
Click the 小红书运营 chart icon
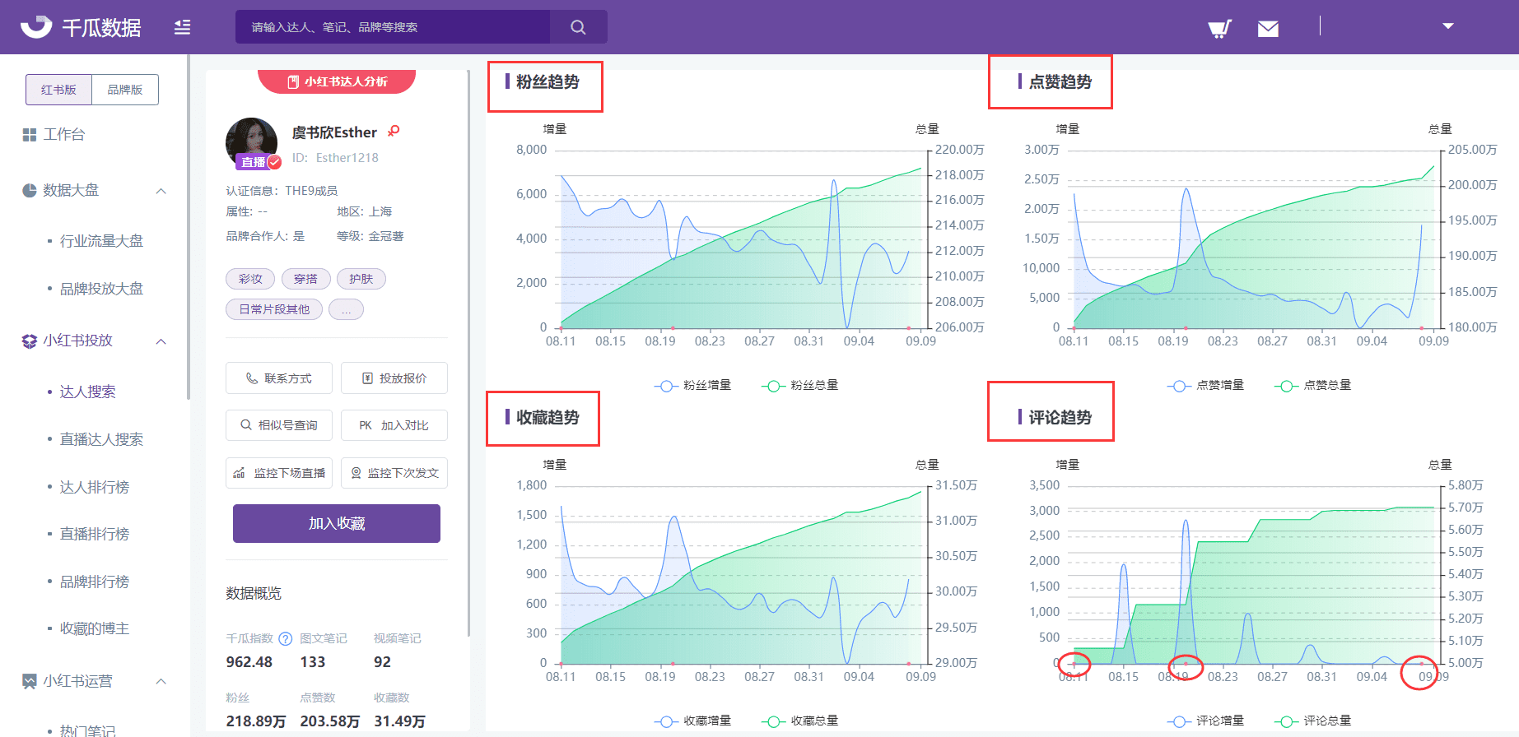coord(30,681)
